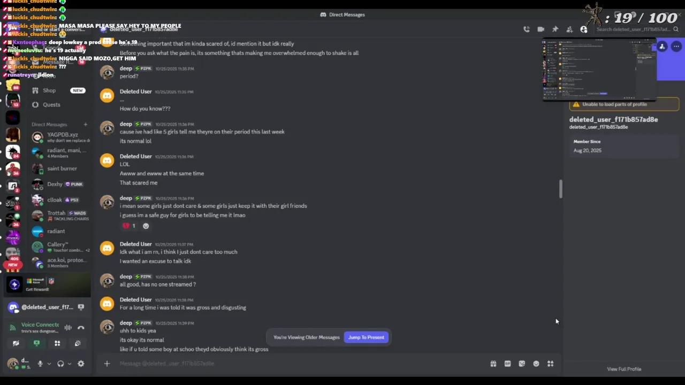Open User Settings gear icon
The image size is (685, 385).
pos(81,364)
